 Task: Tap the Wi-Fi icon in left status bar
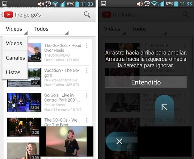(x=55, y=4)
